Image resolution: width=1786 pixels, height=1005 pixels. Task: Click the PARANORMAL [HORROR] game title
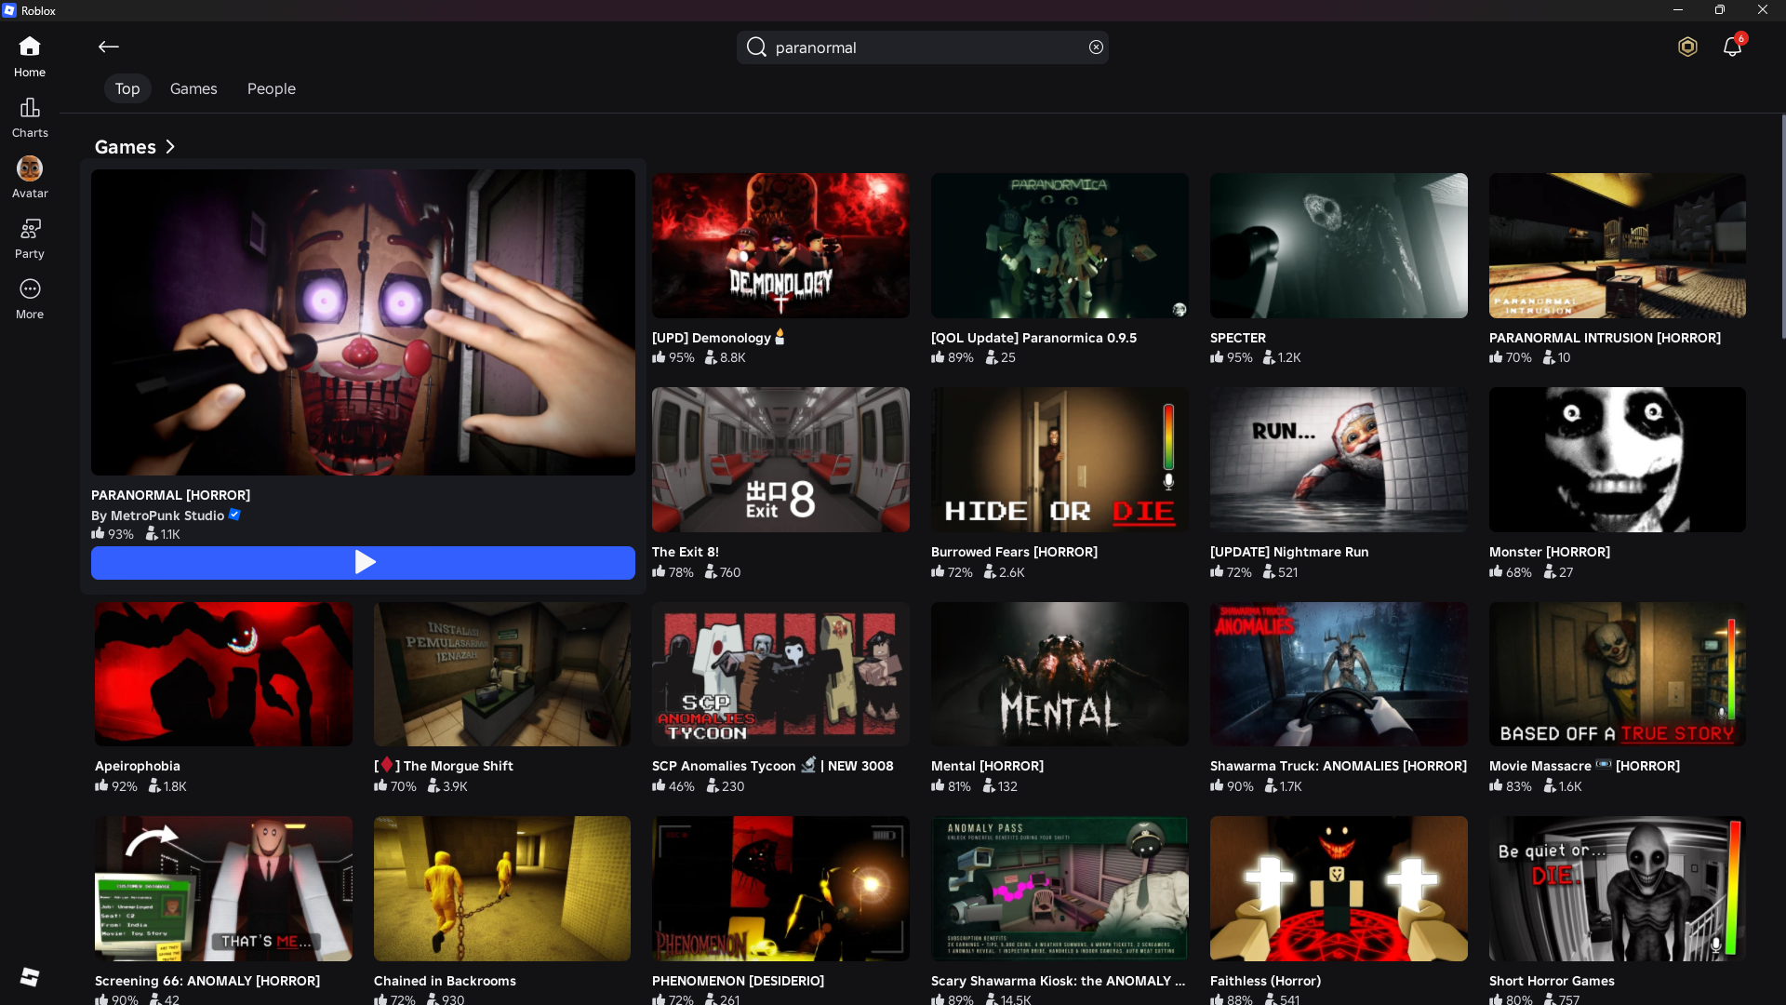pos(170,495)
